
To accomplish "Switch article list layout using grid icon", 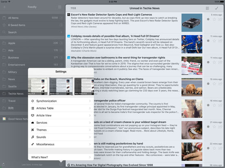I will coord(207,8).
